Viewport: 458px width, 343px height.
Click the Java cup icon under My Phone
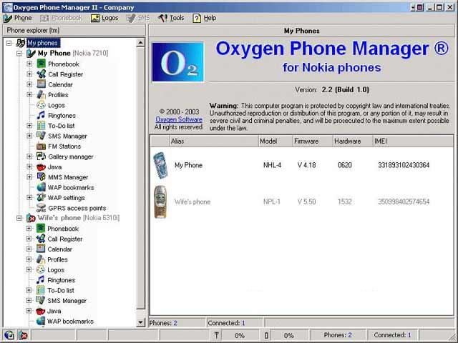pyautogui.click(x=42, y=166)
